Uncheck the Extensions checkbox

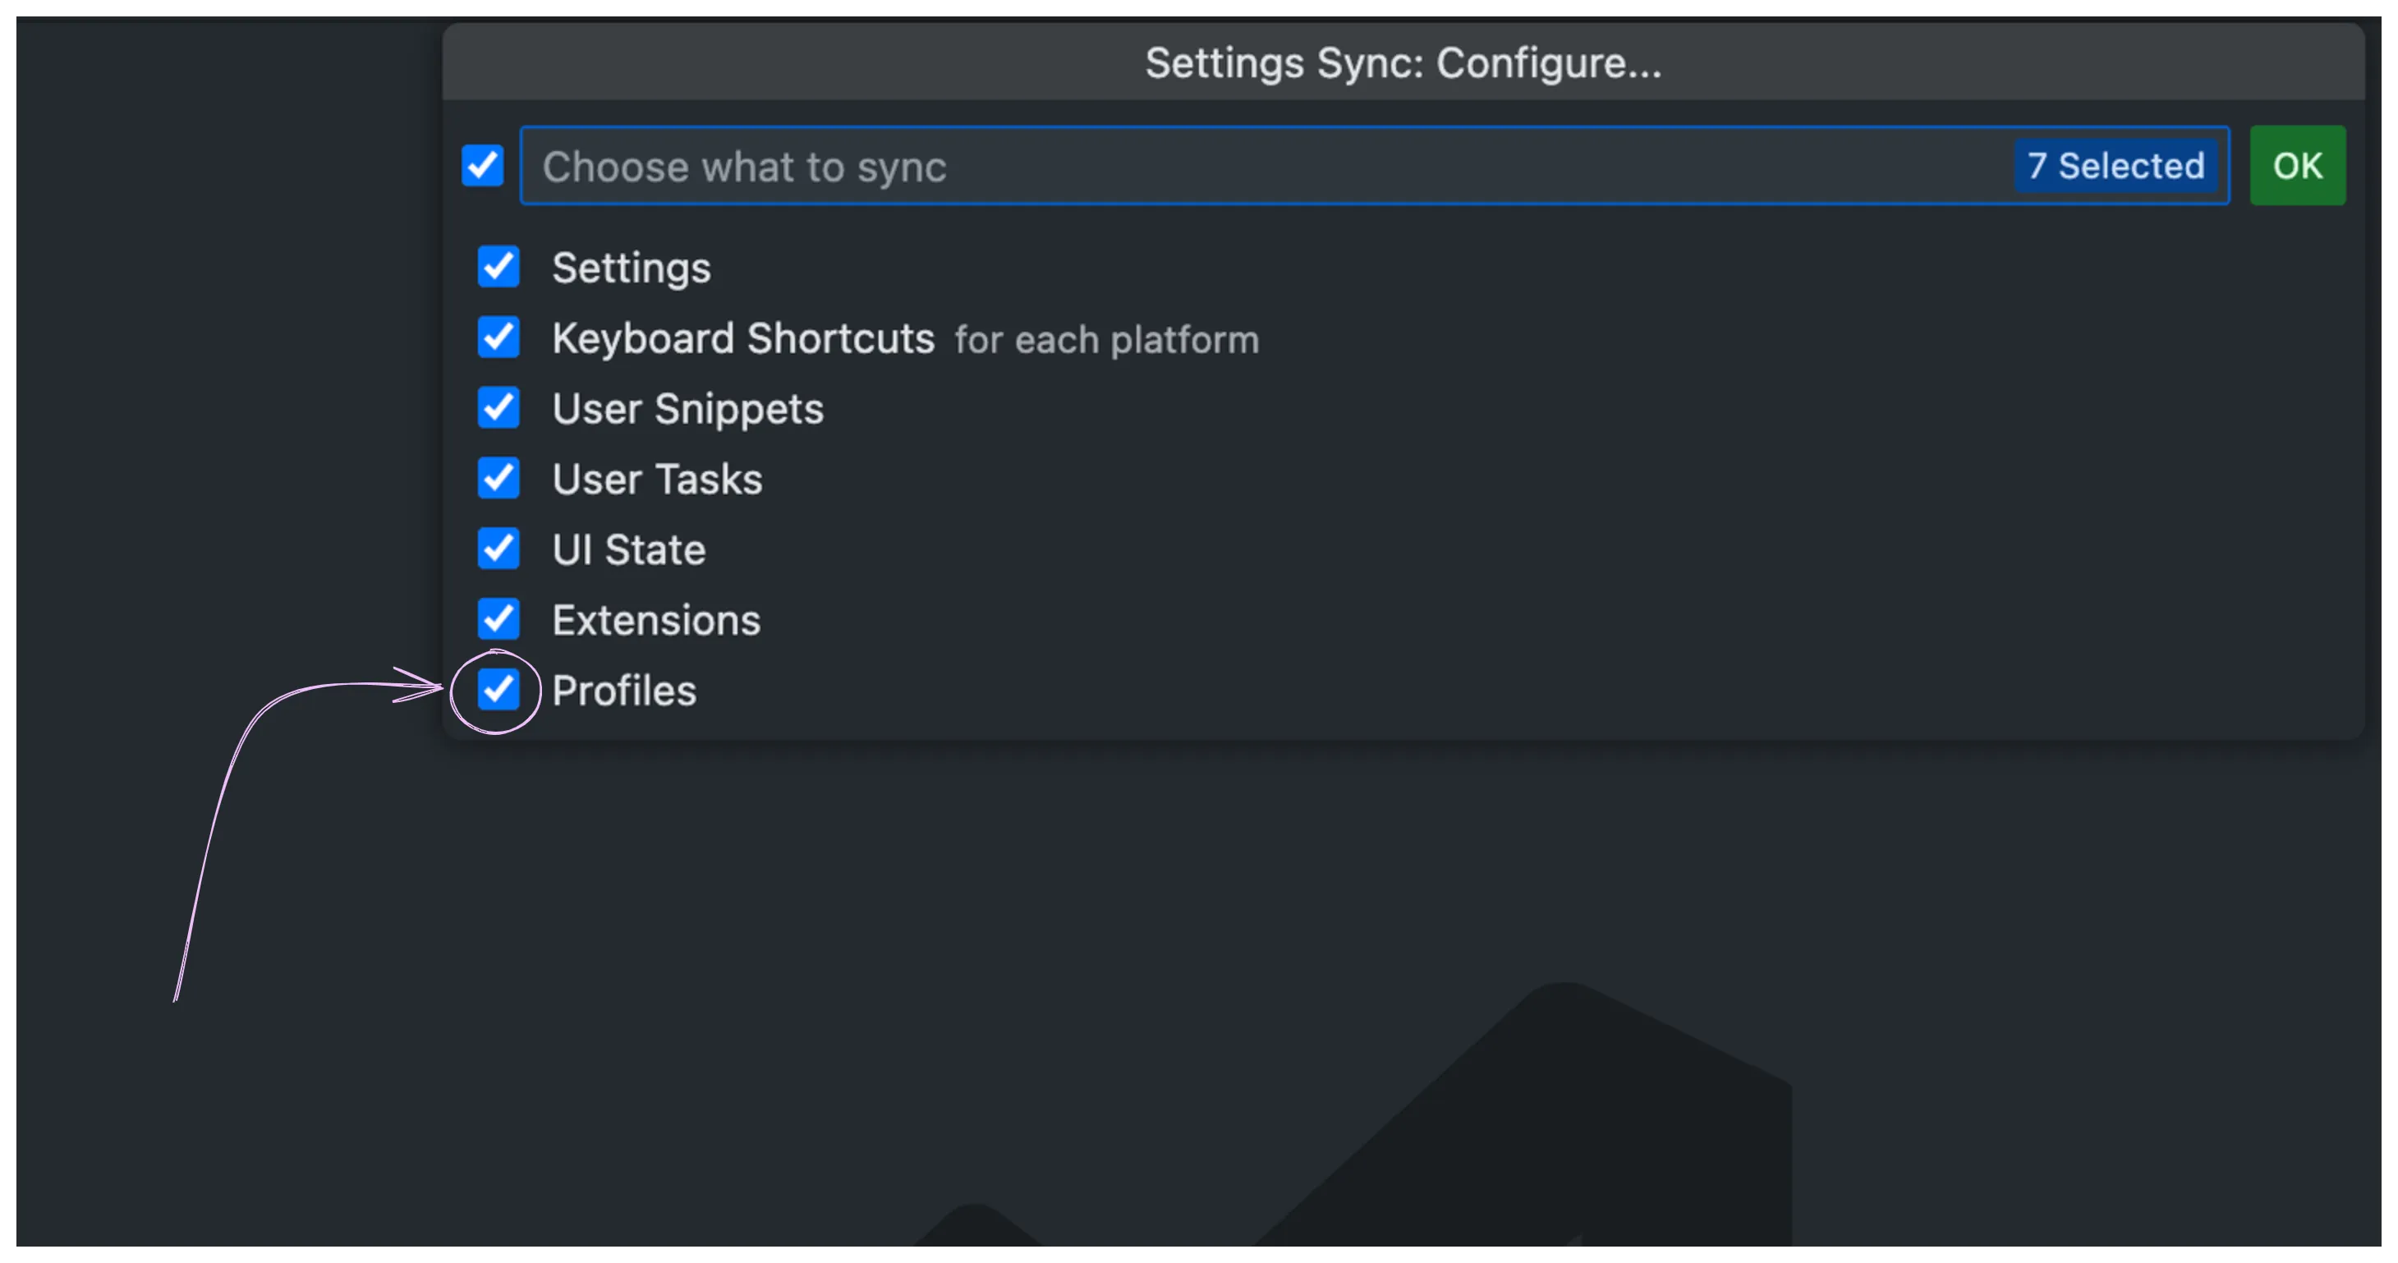tap(498, 619)
